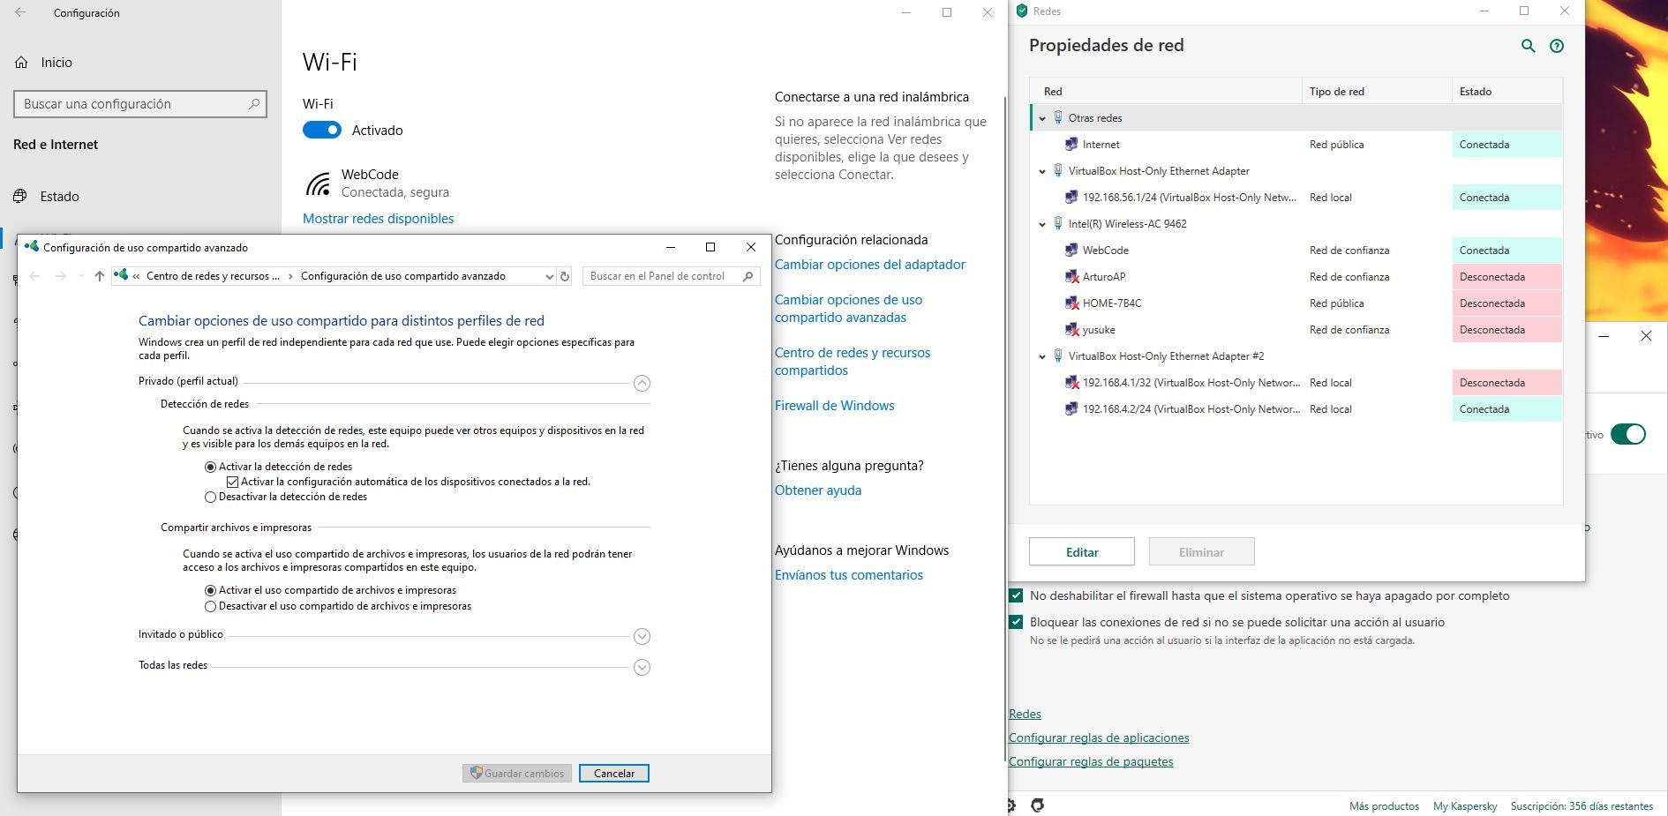The height and width of the screenshot is (816, 1668).
Task: Select the WebCode network icon in Kaspersky
Action: [x=1071, y=251]
